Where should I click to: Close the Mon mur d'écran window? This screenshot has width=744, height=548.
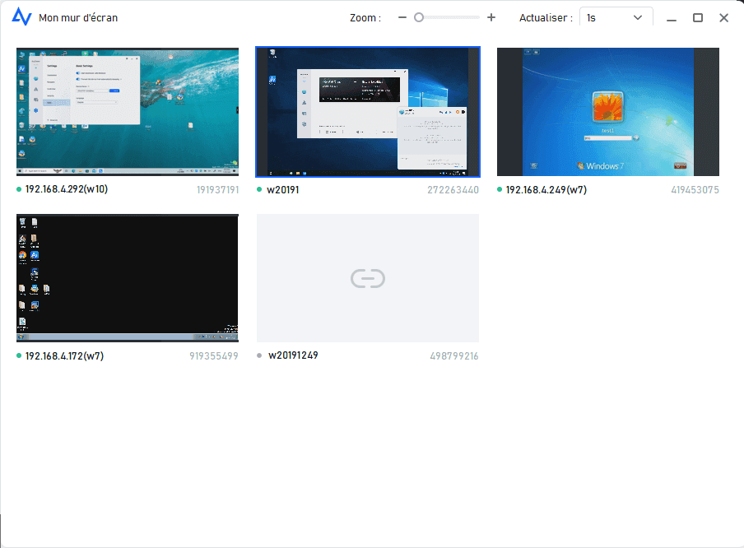pyautogui.click(x=723, y=17)
